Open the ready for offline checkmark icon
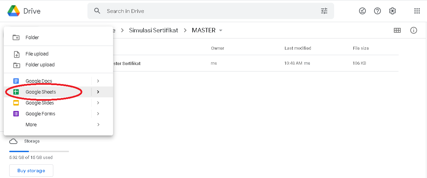The width and height of the screenshot is (427, 178). tap(362, 11)
